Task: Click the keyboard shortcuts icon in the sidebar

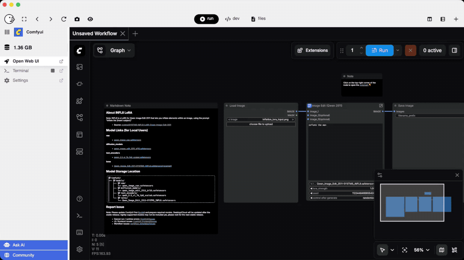Action: (x=79, y=232)
